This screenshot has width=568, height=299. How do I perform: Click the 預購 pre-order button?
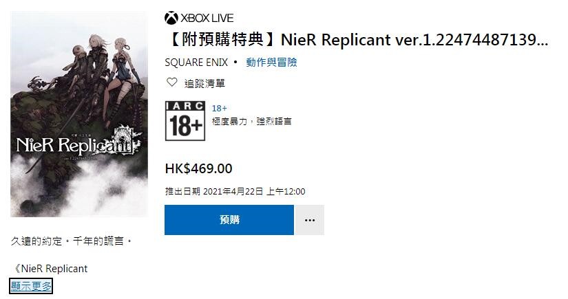pos(229,220)
